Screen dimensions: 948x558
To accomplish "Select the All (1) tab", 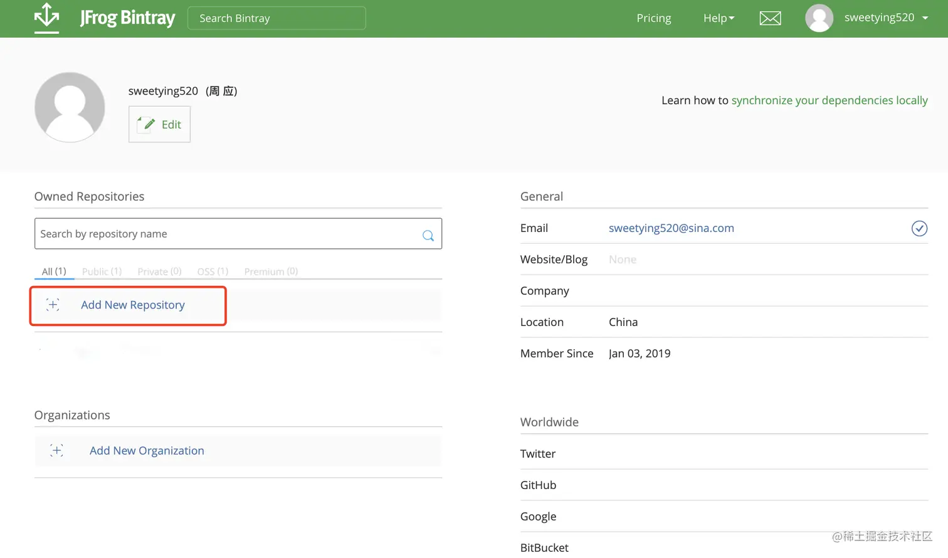I will pos(54,271).
